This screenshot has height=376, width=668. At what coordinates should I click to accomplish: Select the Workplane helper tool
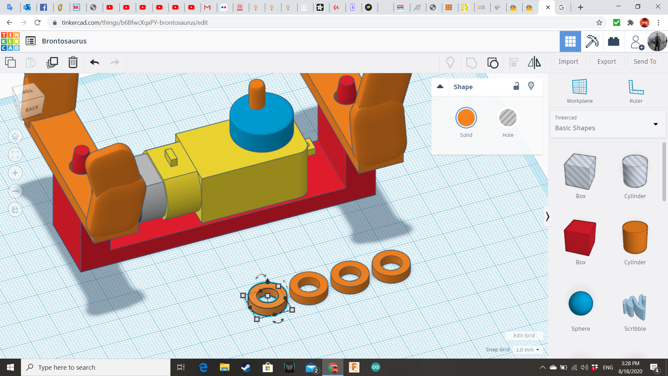(579, 91)
